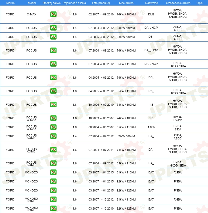Click fuel icon in MONDEO KOMBI 81kW row
Viewport: 208px width, 213px height.
coord(53,199)
